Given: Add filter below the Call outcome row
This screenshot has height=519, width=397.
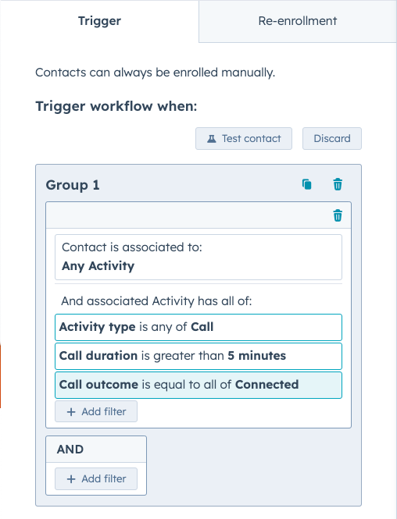Looking at the screenshot, I should pyautogui.click(x=96, y=411).
